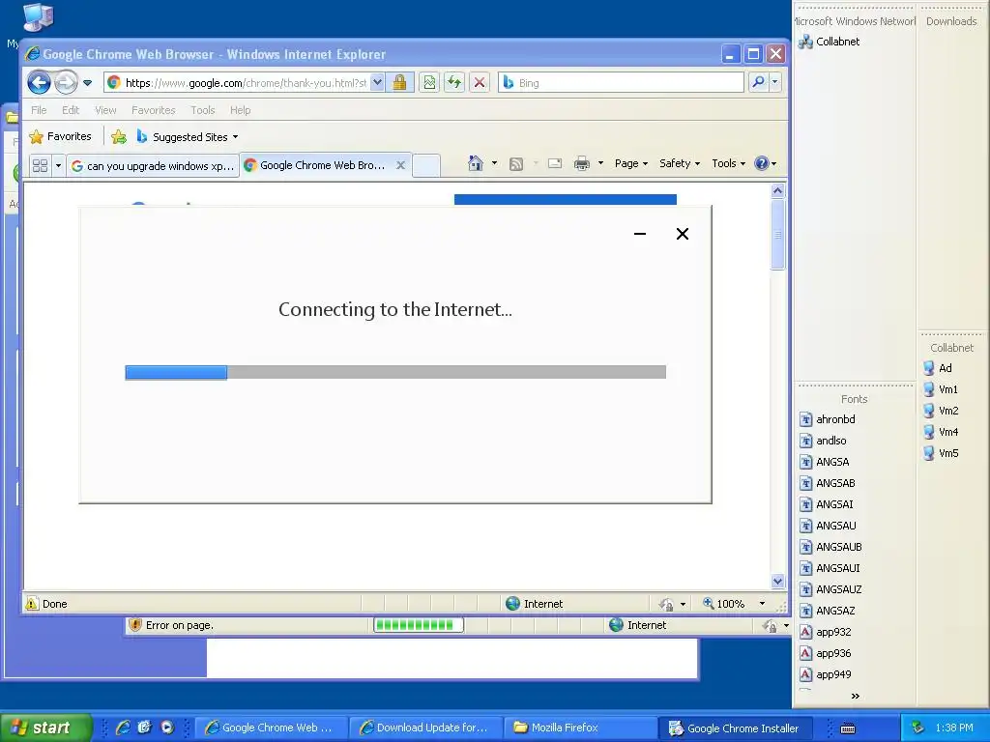Open search provider dropdown arrow

coord(774,82)
